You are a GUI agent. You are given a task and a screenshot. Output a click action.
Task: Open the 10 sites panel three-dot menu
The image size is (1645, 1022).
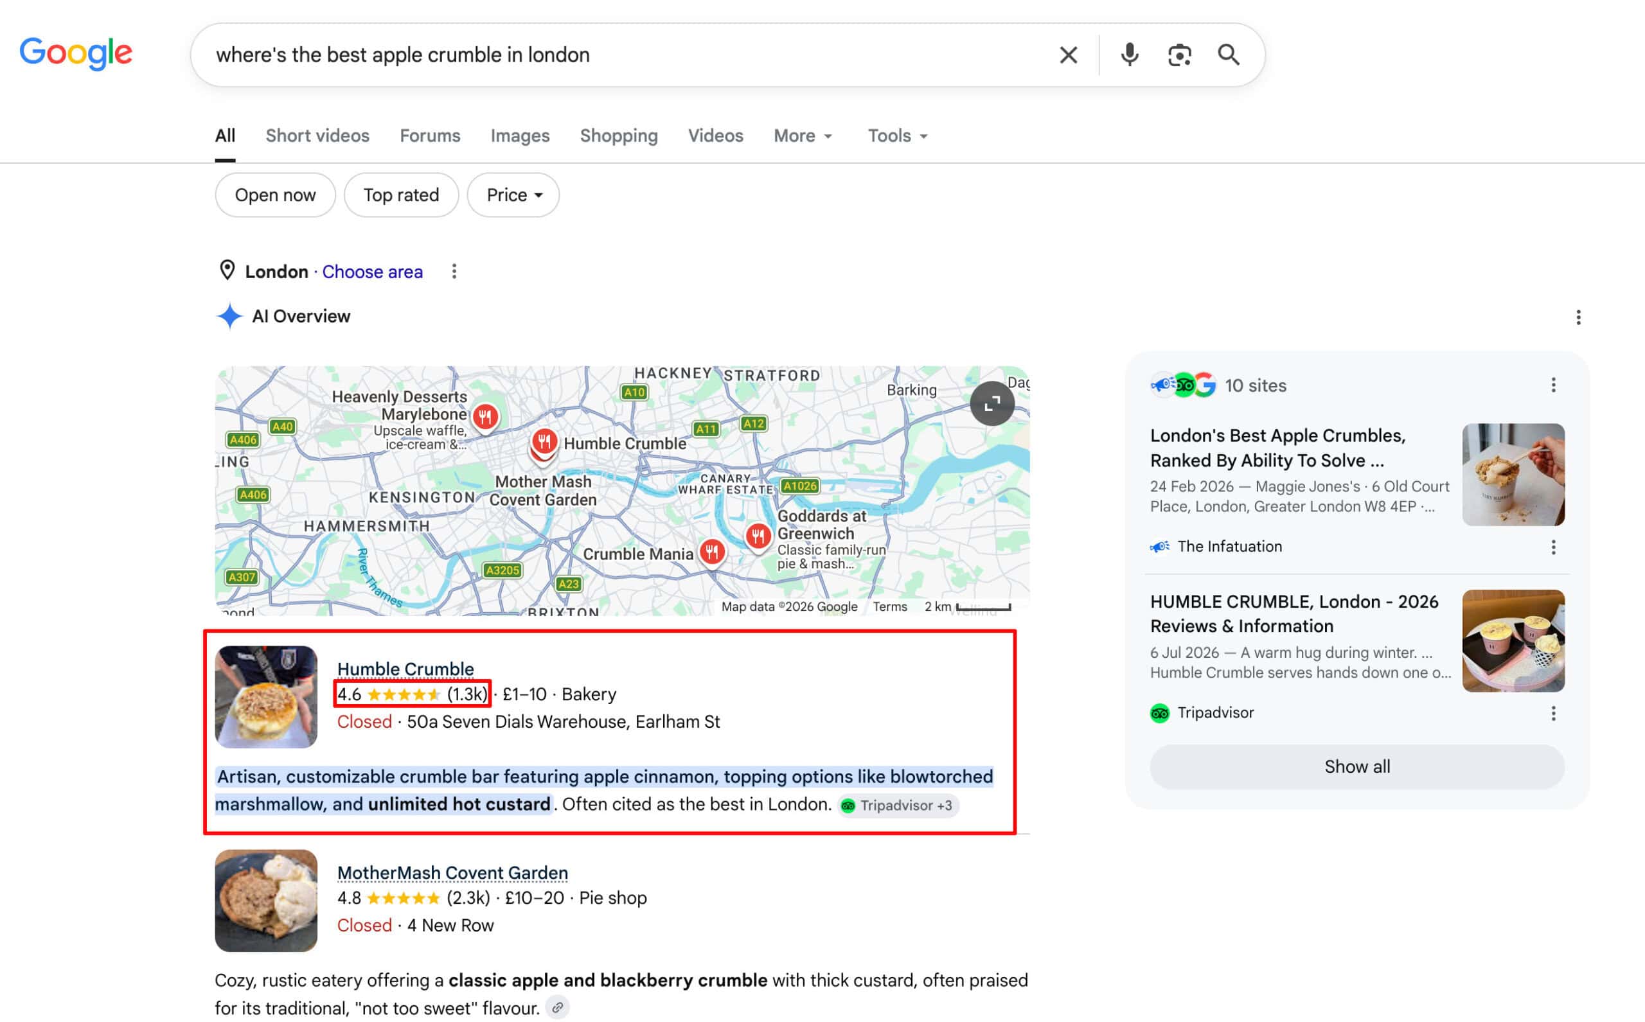(1553, 385)
